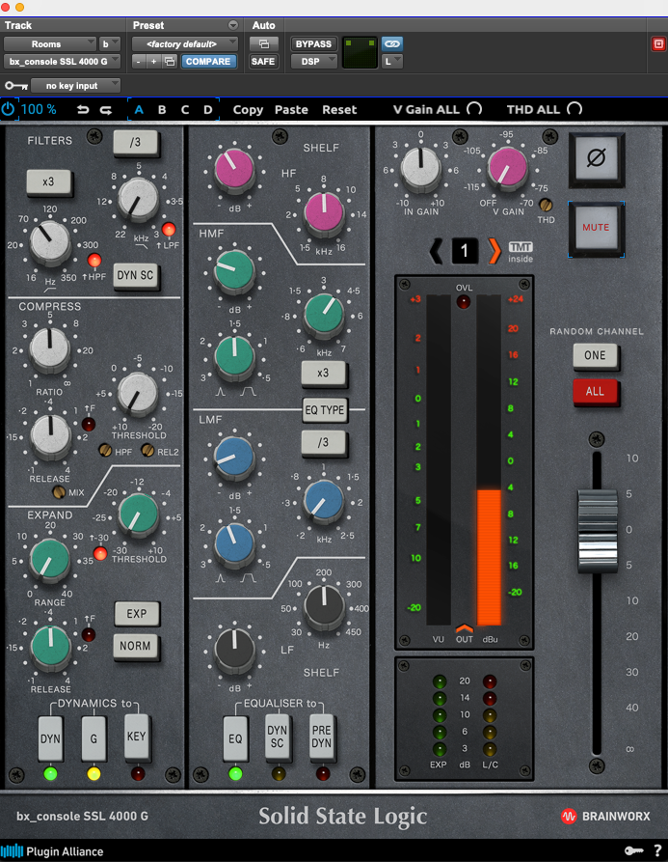Click the TMT inside badge
This screenshot has height=862, width=668.
click(521, 252)
